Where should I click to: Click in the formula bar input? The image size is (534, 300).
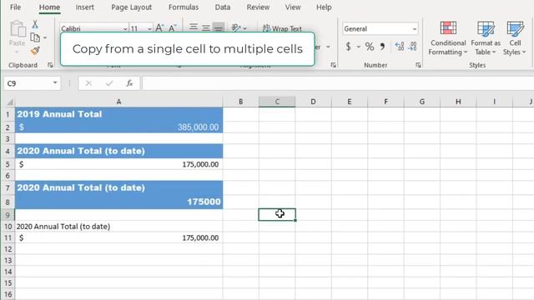pos(338,83)
